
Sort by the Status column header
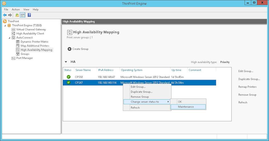[x=68, y=70]
